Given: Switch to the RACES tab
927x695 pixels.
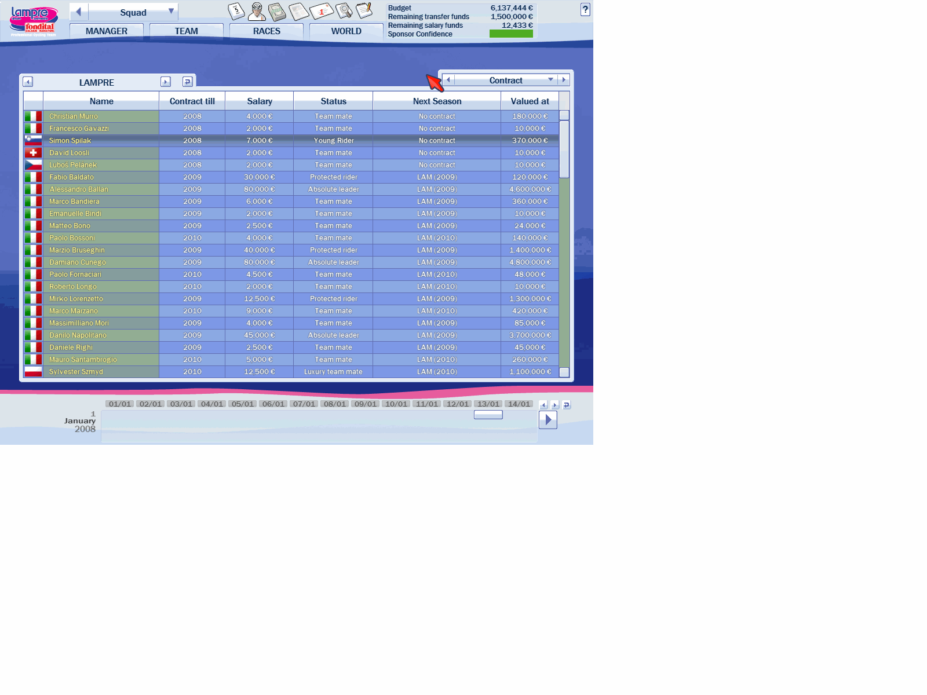Looking at the screenshot, I should click(x=267, y=31).
